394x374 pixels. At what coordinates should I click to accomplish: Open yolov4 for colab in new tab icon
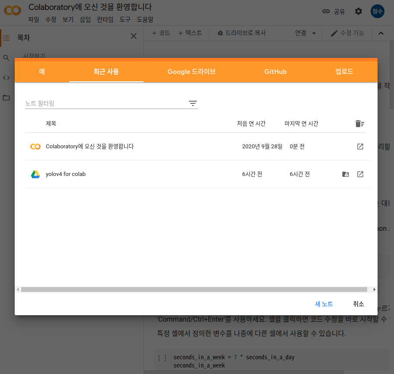(x=360, y=174)
